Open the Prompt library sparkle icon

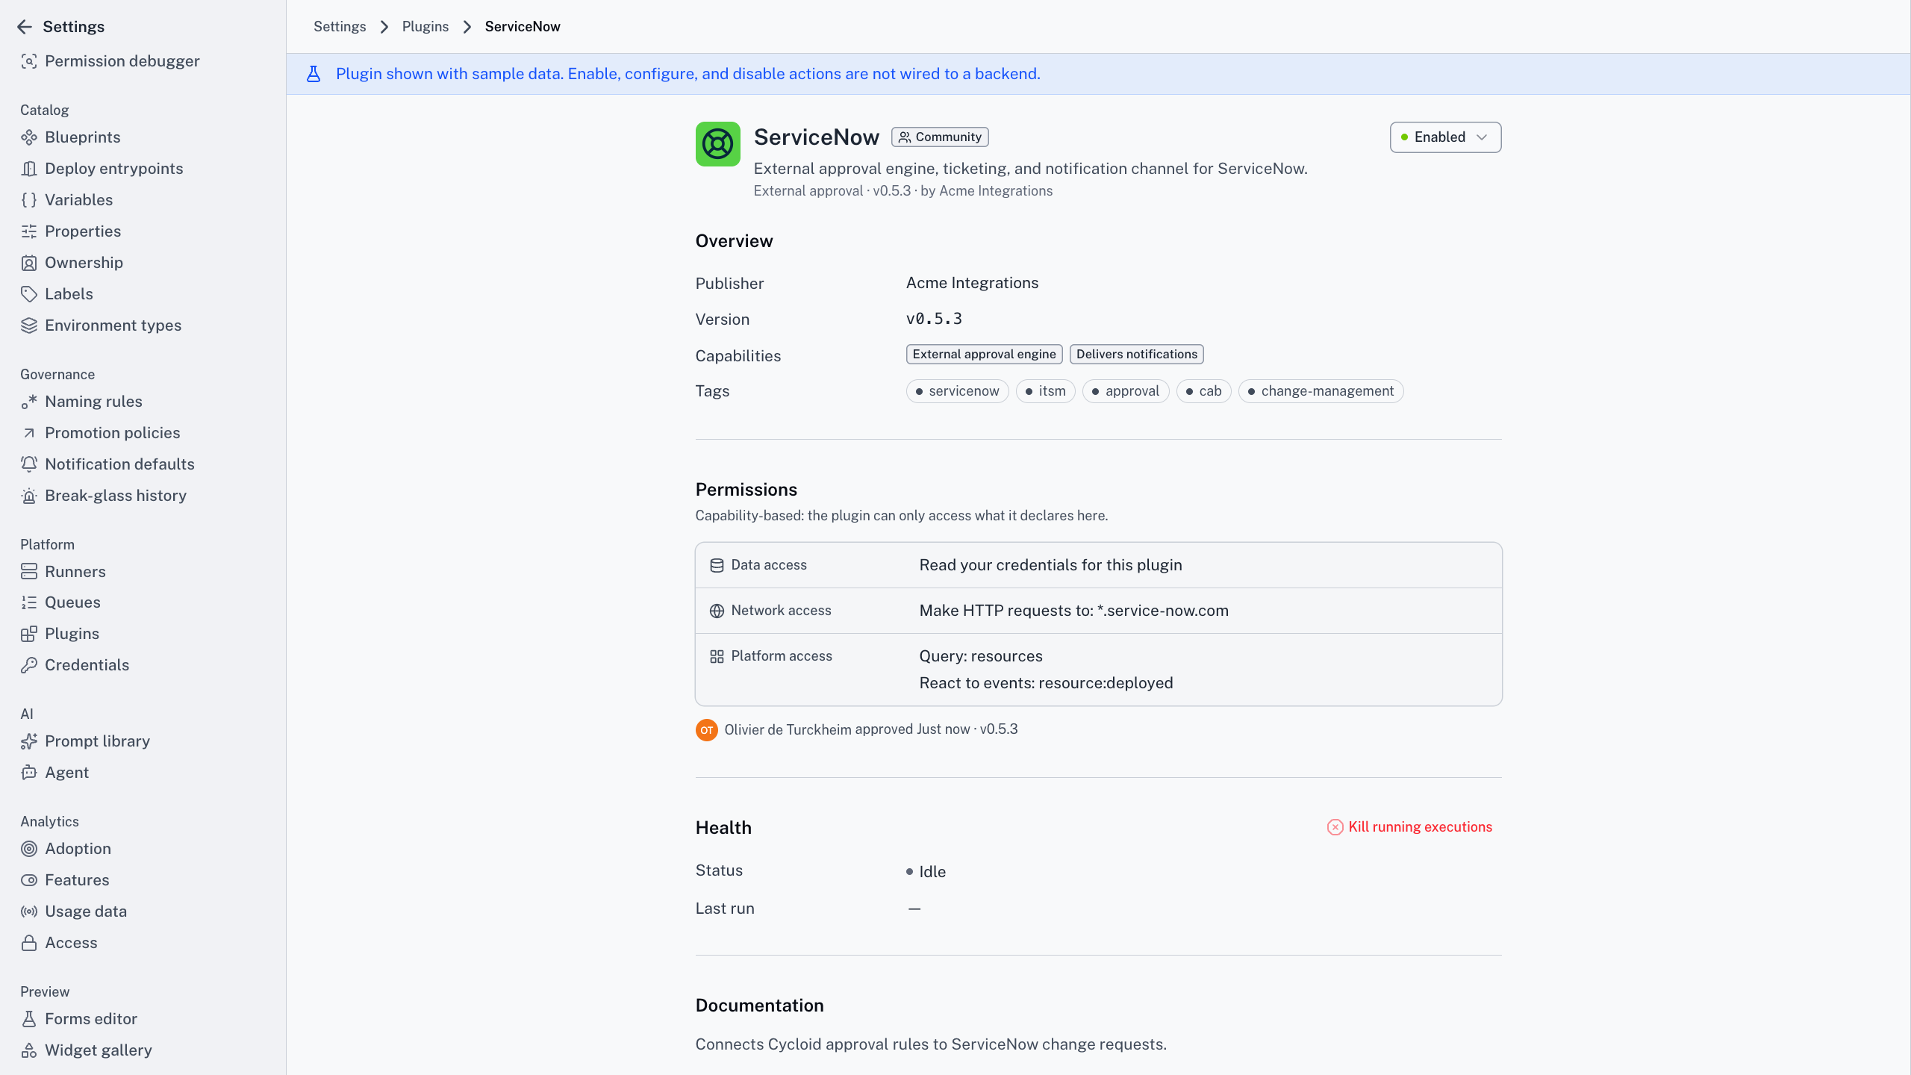tap(29, 741)
